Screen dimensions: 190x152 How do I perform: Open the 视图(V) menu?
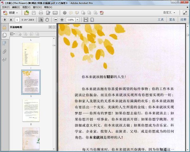pyautogui.click(x=26, y=7)
